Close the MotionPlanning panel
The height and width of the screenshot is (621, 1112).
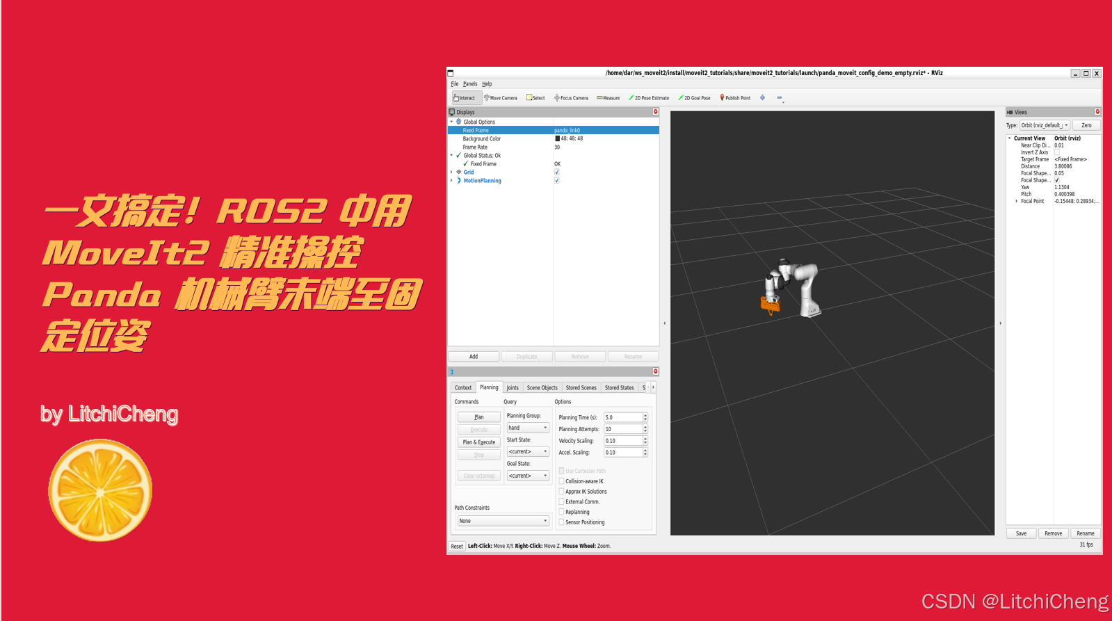click(x=655, y=371)
